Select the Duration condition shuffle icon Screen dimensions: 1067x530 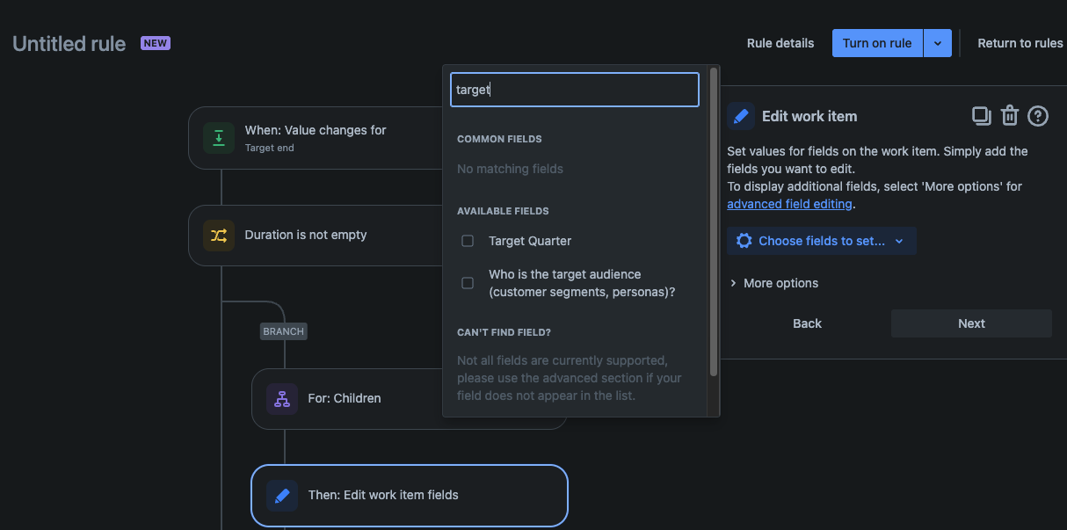coord(218,235)
